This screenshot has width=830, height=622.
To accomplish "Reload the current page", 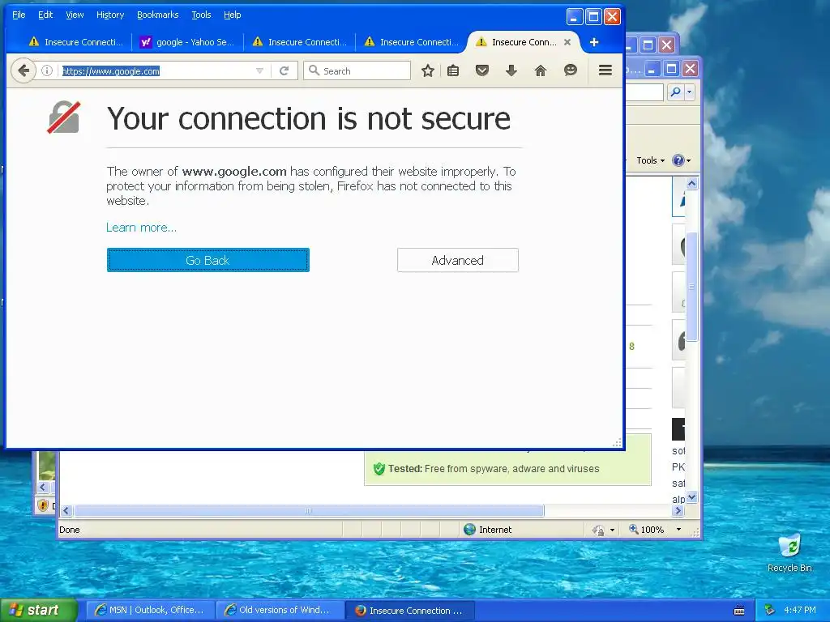I will coord(285,71).
